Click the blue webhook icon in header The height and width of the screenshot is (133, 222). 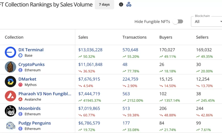click(129, 5)
